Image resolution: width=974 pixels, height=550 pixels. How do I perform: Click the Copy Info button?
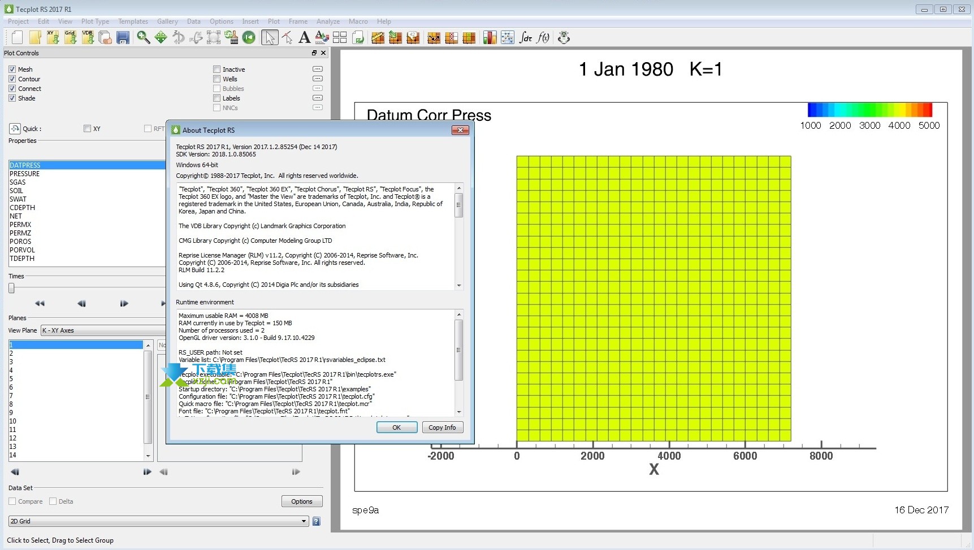click(443, 427)
